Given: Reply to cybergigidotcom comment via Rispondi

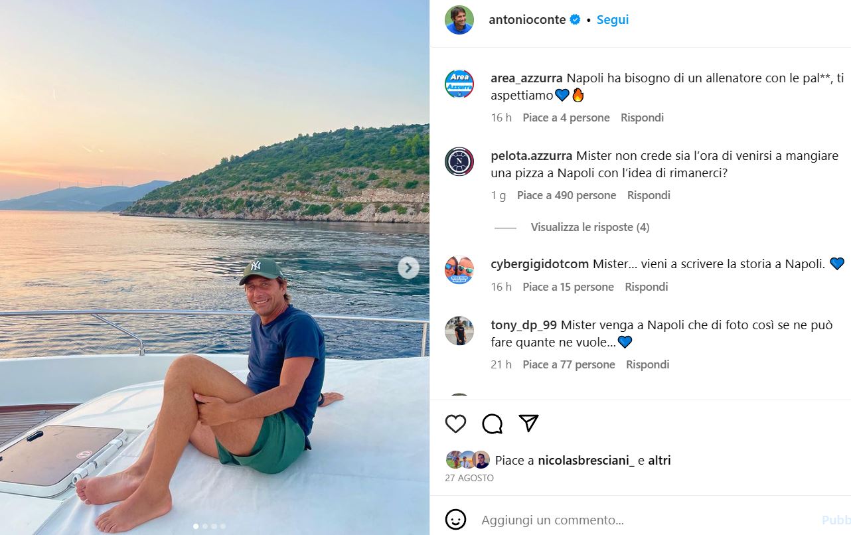Looking at the screenshot, I should [646, 287].
